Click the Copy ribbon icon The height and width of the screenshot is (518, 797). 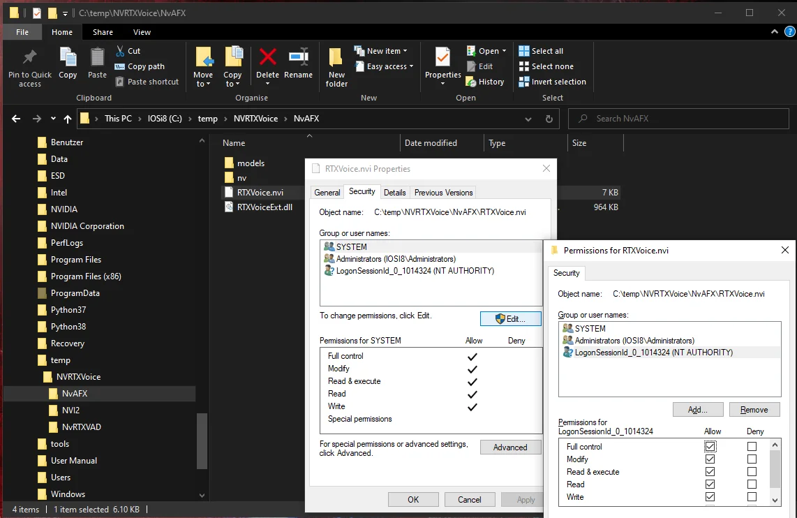(68, 57)
